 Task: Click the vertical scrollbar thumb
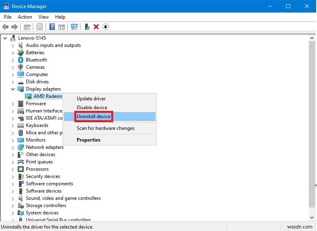tap(312, 124)
